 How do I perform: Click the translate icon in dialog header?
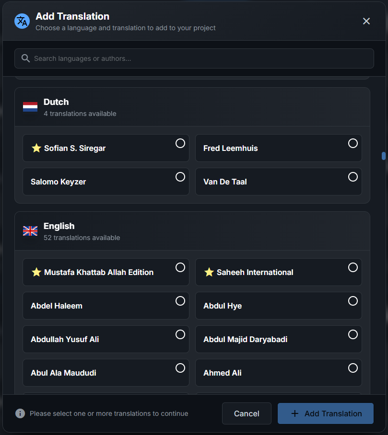[22, 21]
